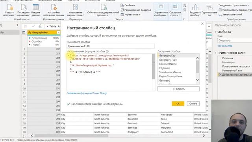Select Повышенные заголовки step

tap(236, 67)
